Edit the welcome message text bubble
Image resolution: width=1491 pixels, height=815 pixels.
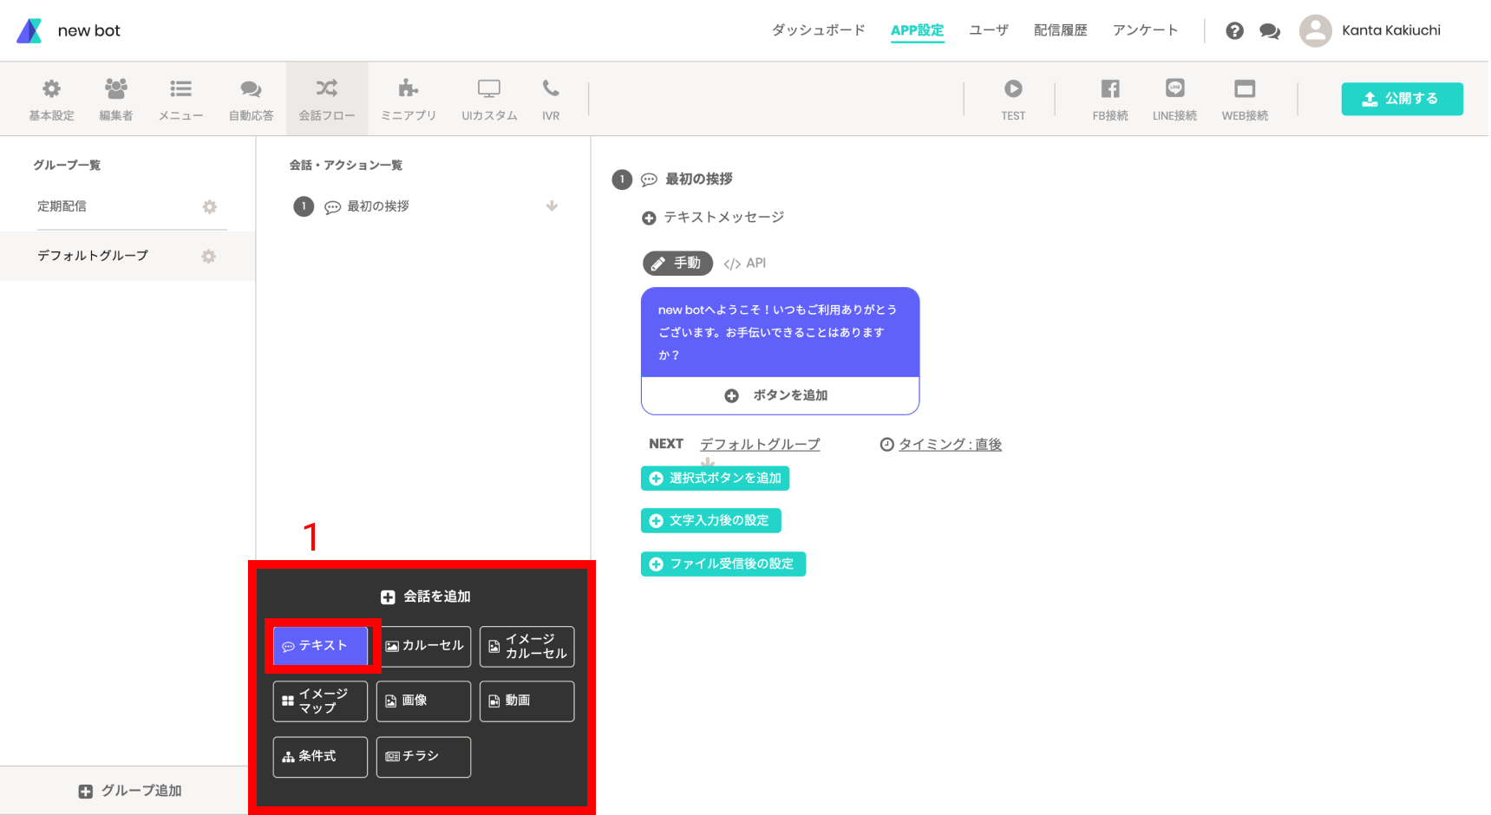(x=780, y=332)
